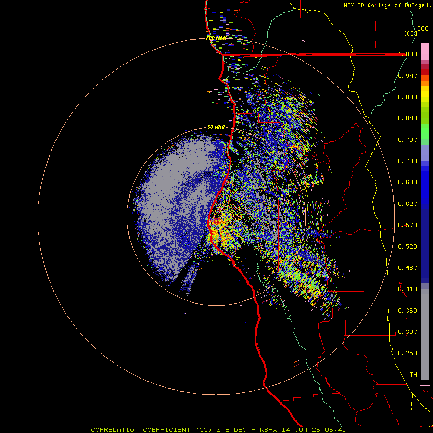This screenshot has height=433, width=433.
Task: Click the 0.947 legend value
Action: coord(408,76)
